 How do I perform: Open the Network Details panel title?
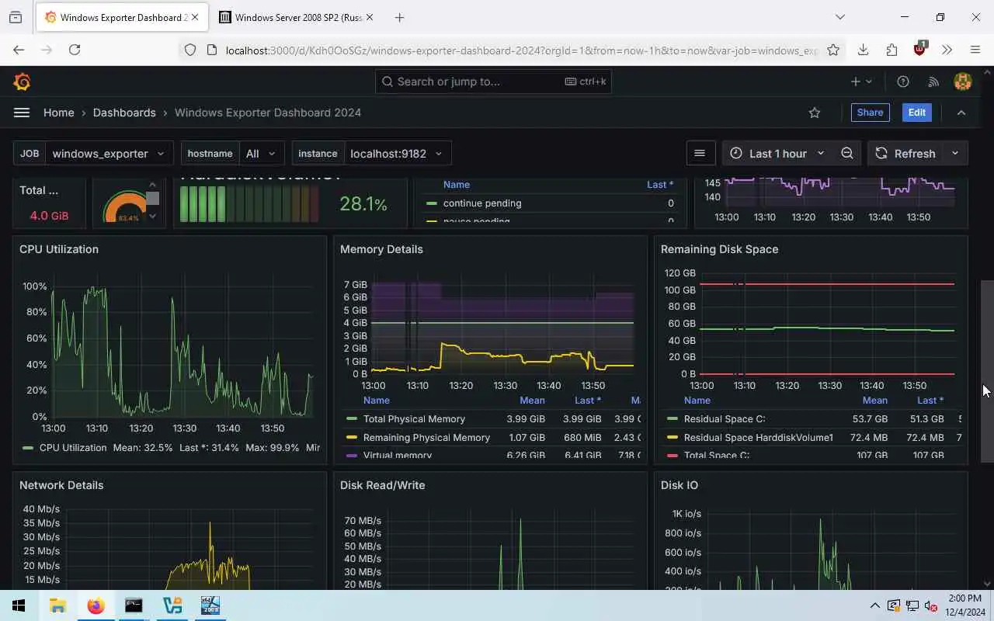(x=61, y=485)
